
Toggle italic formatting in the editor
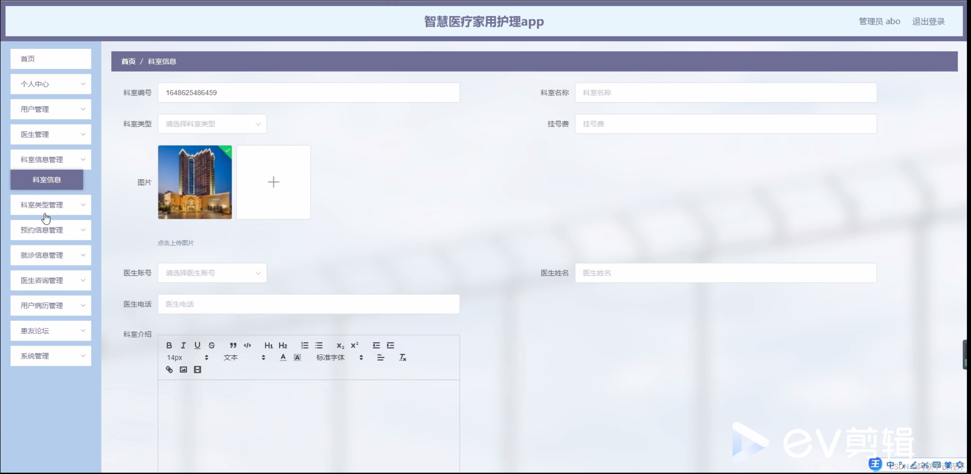pos(183,345)
